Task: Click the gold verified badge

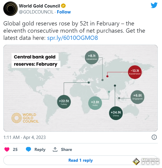Action: (63, 6)
